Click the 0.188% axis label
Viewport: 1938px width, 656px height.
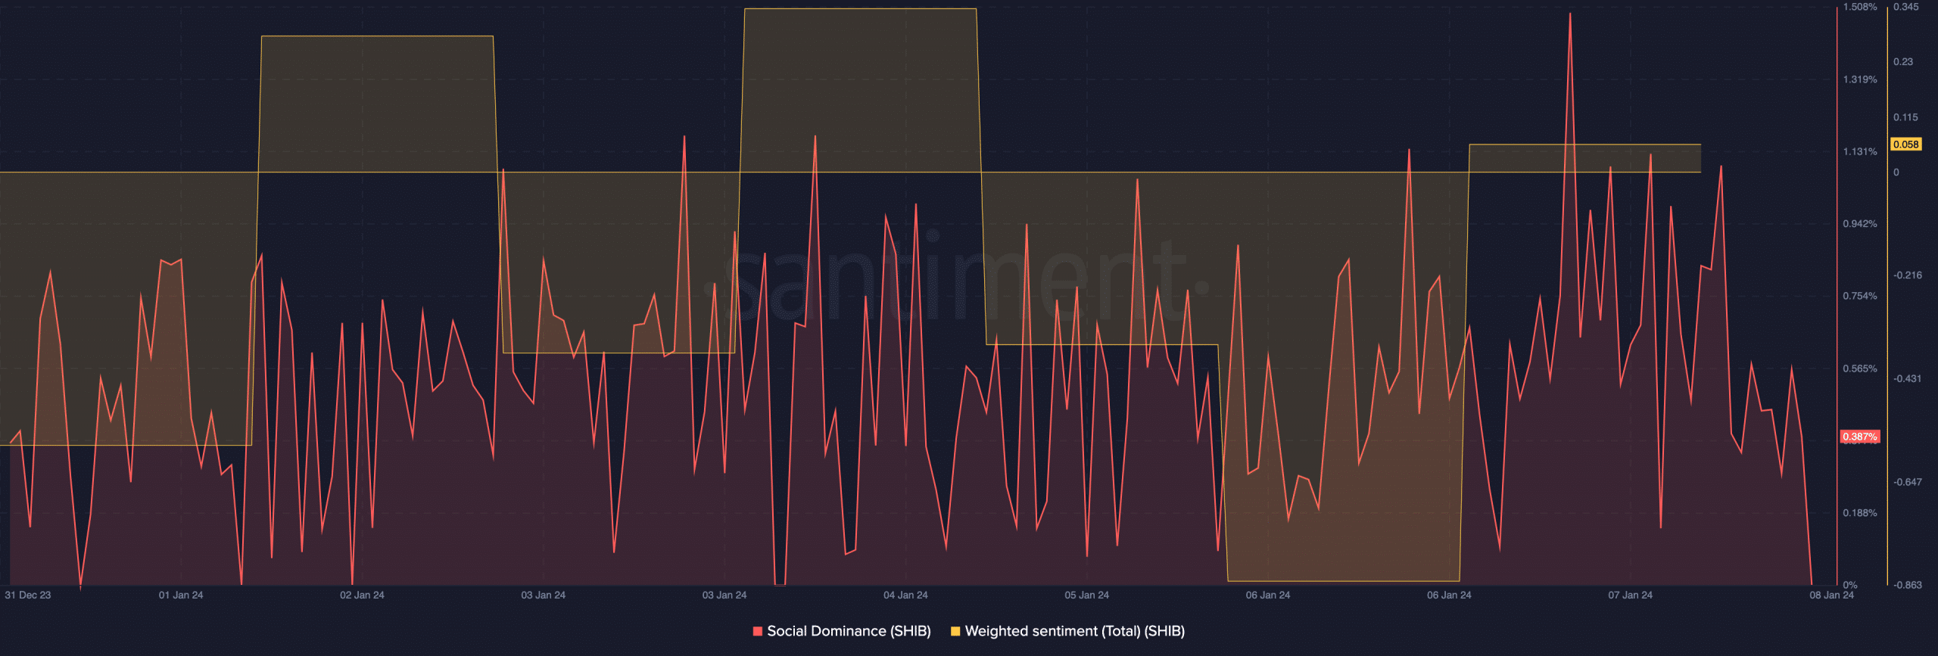coord(1860,513)
